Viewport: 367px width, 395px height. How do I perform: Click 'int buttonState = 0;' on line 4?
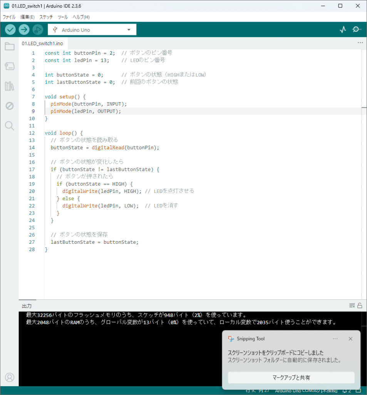(74, 75)
